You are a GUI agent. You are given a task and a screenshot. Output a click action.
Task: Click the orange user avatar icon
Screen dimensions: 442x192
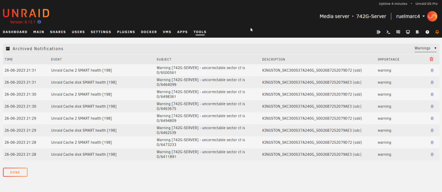[432, 16]
